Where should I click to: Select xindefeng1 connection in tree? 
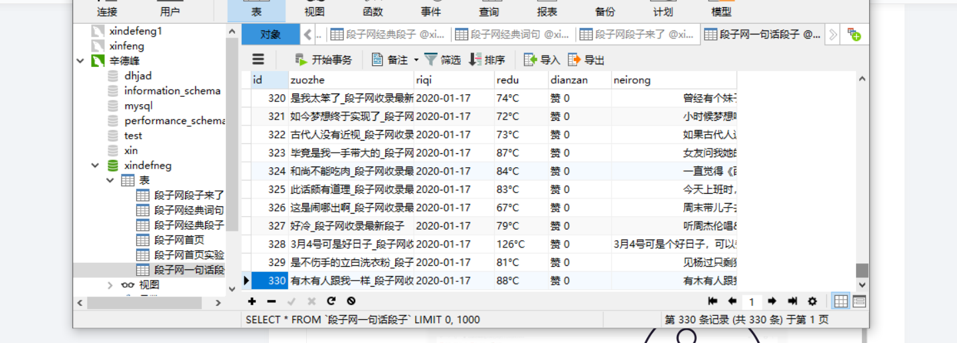pyautogui.click(x=135, y=31)
